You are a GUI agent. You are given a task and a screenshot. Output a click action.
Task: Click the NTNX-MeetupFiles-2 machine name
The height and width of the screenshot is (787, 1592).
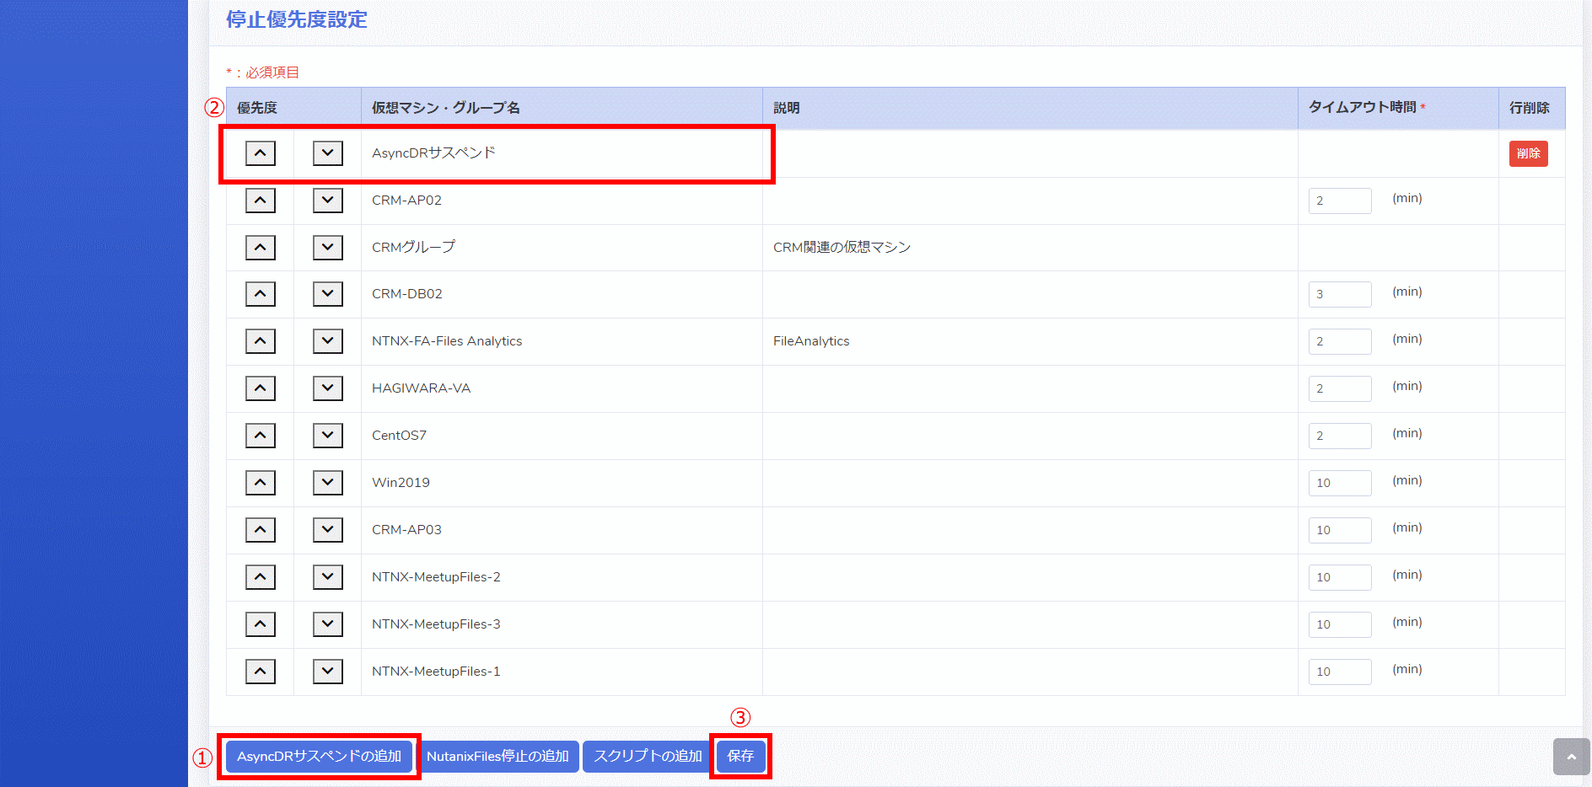(436, 577)
